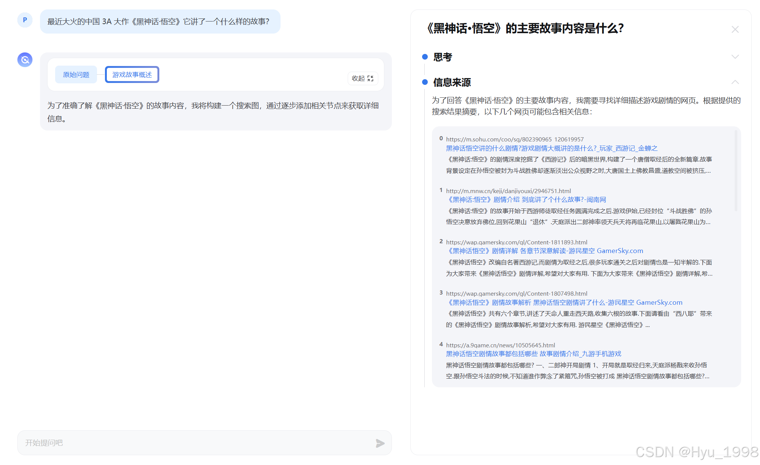This screenshot has width=760, height=465.
Task: Click the URL https://m.sohu.com/coo/sq/802390965
Action: (x=499, y=139)
